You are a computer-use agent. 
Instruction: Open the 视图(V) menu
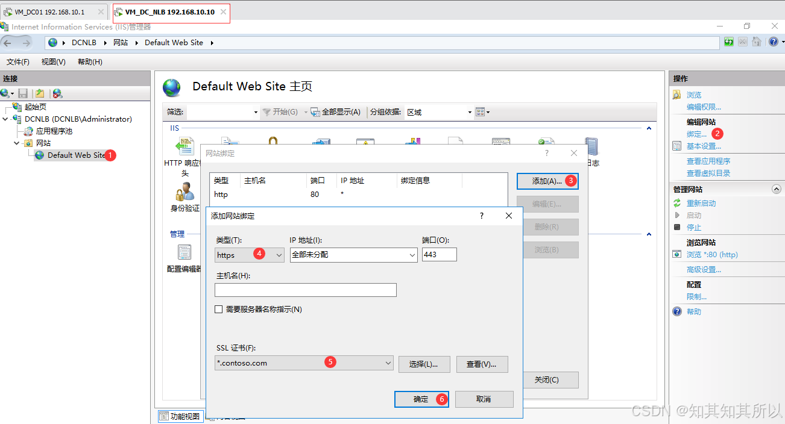pyautogui.click(x=53, y=62)
